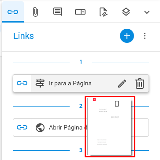The height and width of the screenshot is (160, 160).
Task: Open the Links three-dot options menu
Action: coord(145,36)
